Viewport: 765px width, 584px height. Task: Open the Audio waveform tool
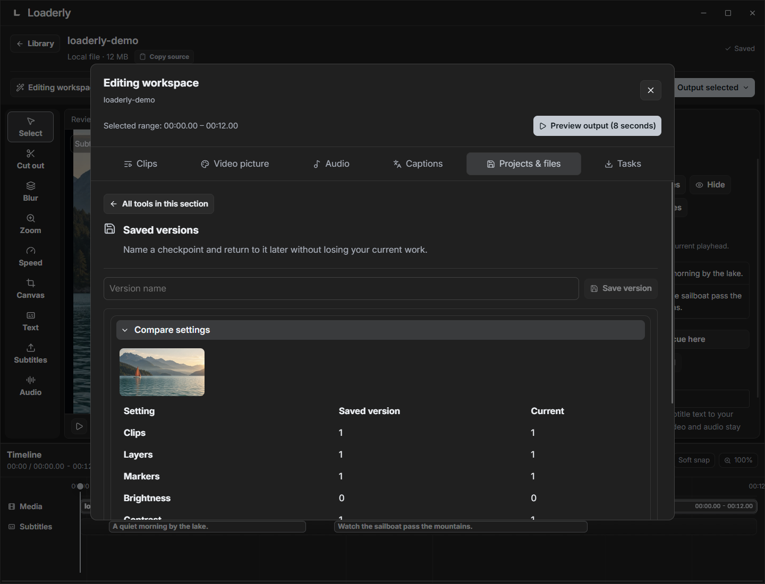(30, 386)
